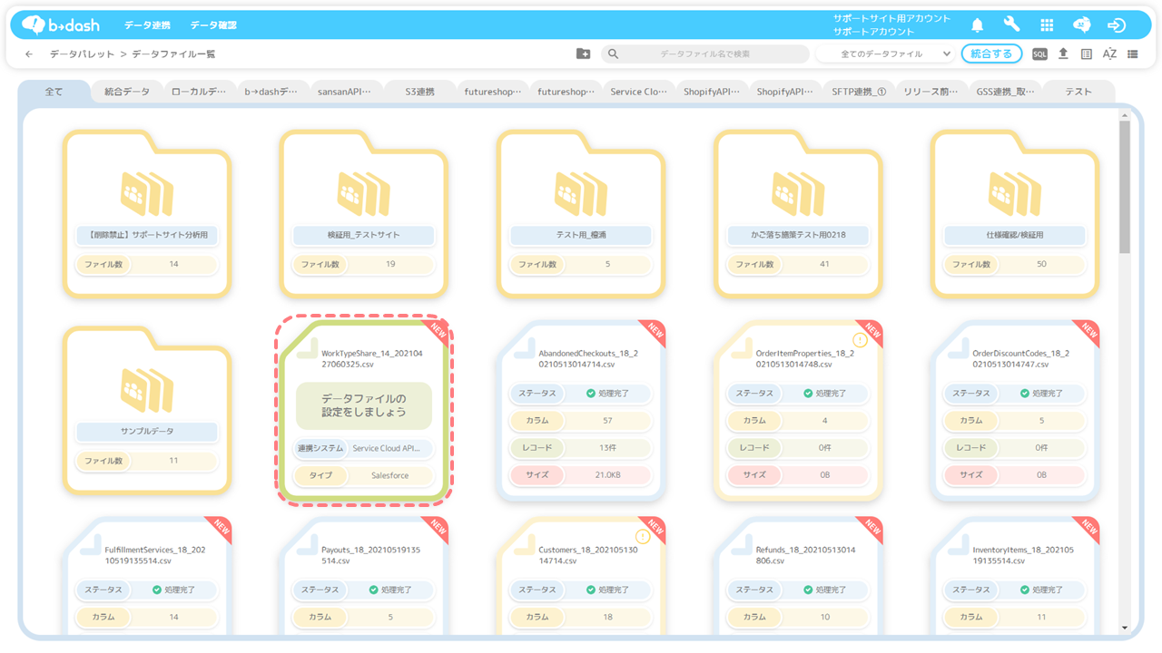1162x653 pixels.
Task: Click the scroll down arrow of file list
Action: [x=1125, y=628]
